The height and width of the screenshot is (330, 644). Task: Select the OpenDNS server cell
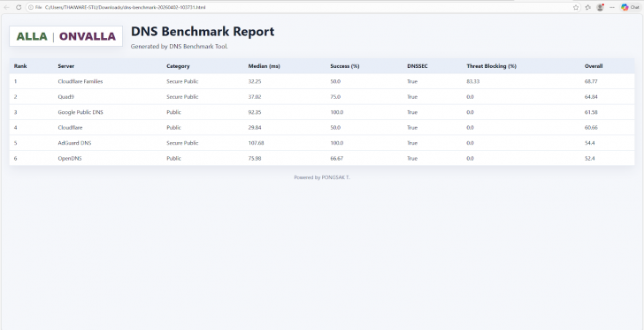click(70, 159)
